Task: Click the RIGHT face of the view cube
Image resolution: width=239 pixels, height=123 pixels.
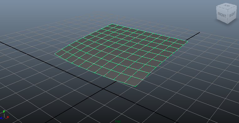Action: tap(232, 15)
